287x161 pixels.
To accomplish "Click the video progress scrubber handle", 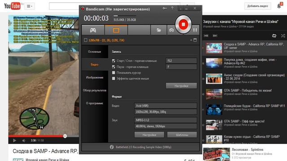I will (x=65, y=136).
